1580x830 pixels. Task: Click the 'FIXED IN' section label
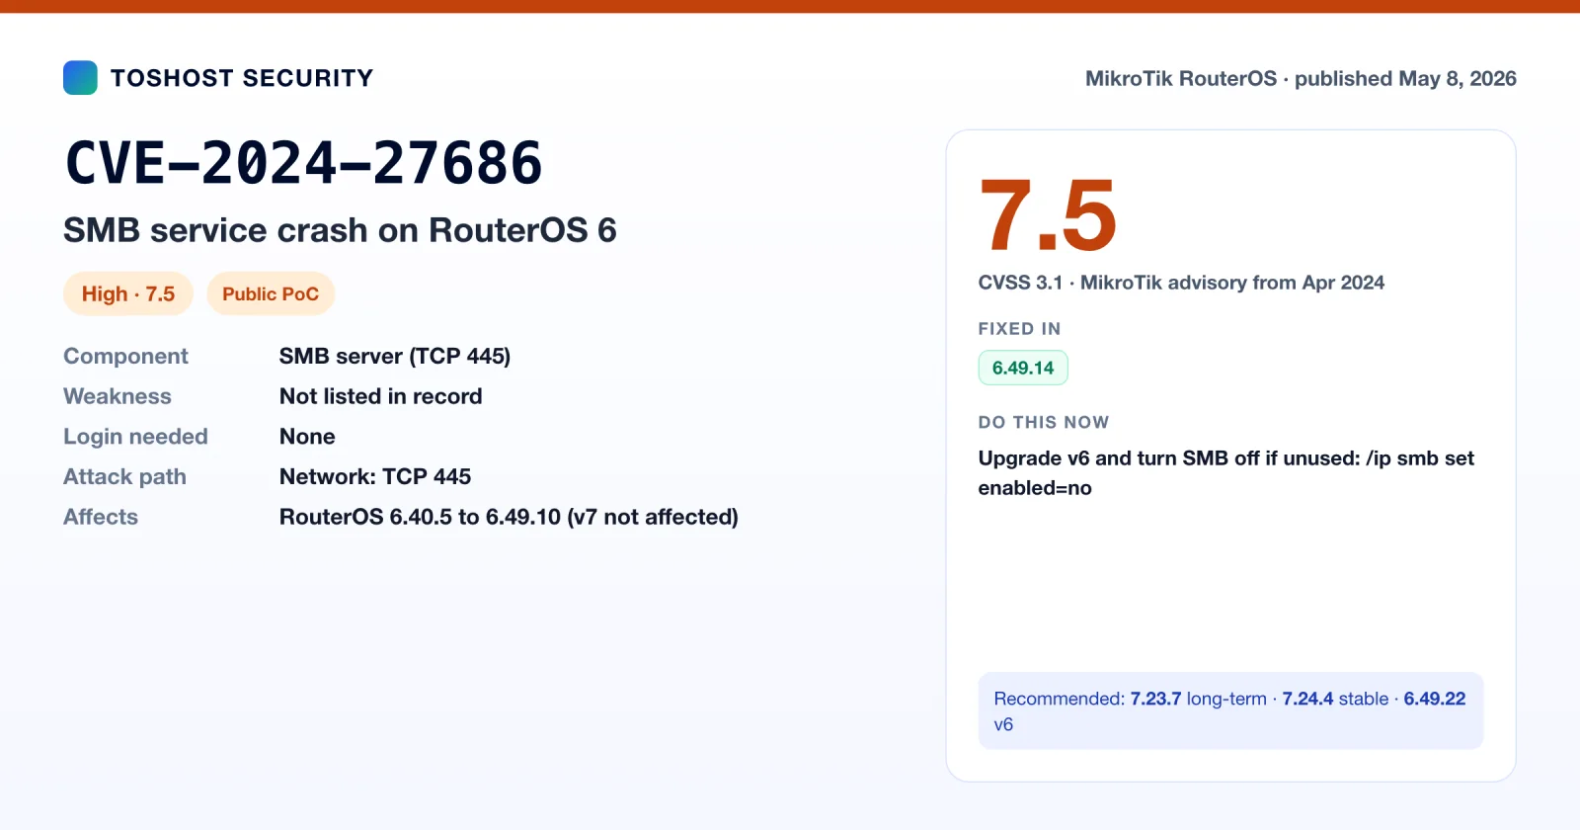1019,329
